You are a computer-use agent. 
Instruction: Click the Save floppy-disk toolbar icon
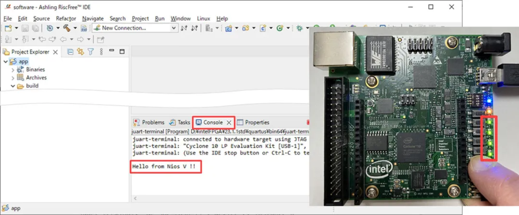coord(25,28)
